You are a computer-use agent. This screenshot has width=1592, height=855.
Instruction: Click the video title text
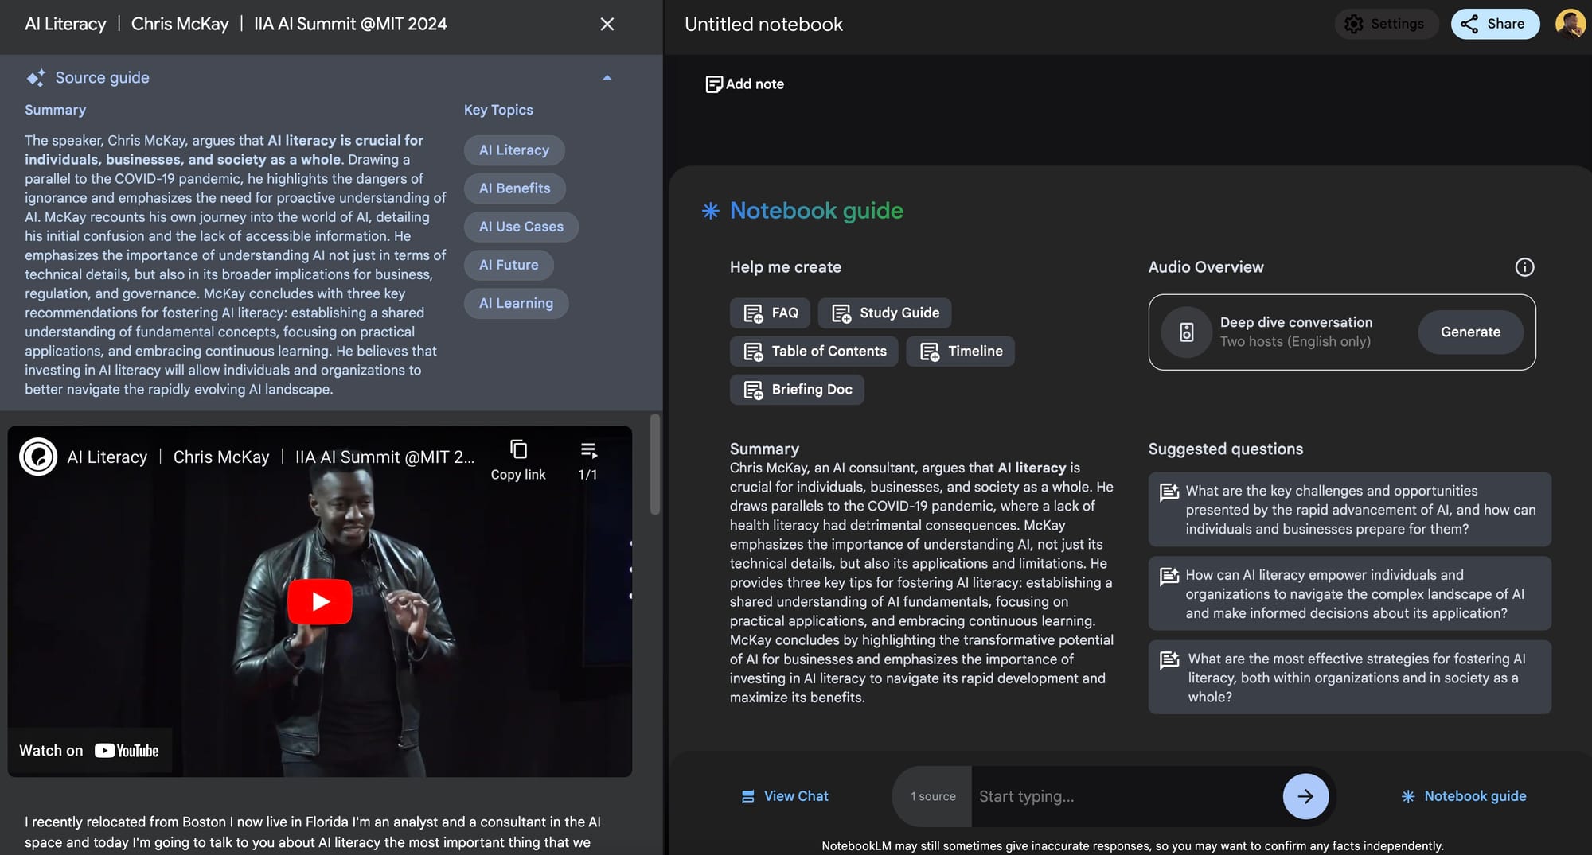pos(271,457)
